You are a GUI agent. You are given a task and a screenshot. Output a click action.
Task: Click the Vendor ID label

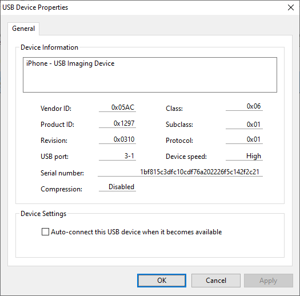[x=56, y=109]
